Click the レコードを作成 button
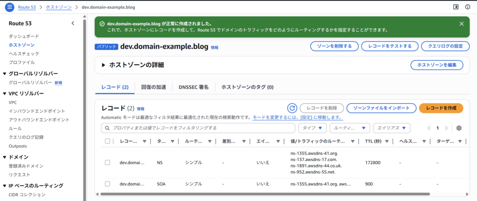477x201 pixels. click(x=441, y=108)
